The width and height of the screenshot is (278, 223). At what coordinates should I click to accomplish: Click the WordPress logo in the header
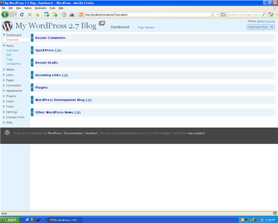click(7, 26)
